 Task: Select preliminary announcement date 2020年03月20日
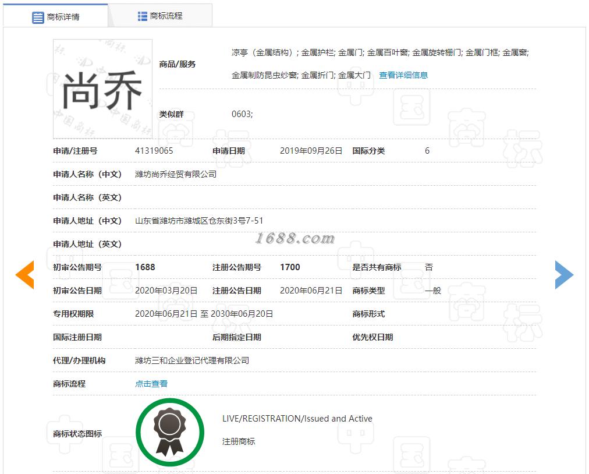pyautogui.click(x=166, y=291)
